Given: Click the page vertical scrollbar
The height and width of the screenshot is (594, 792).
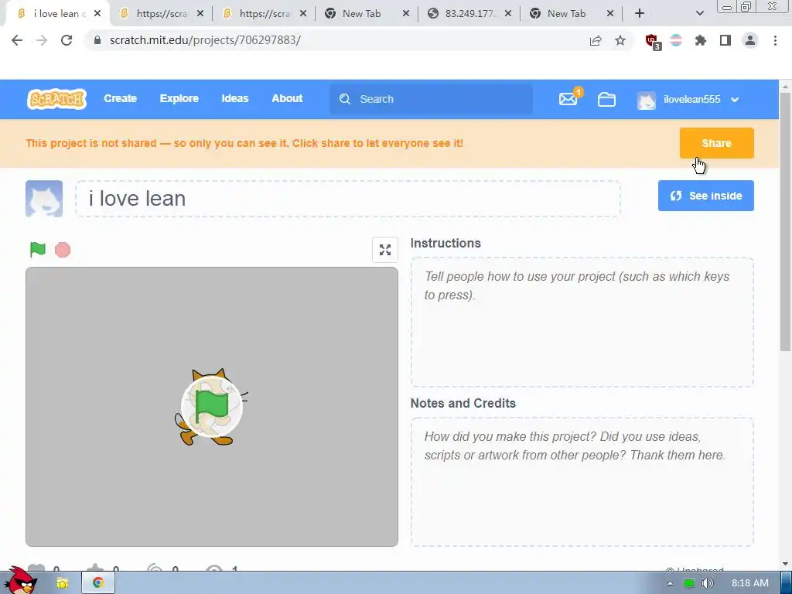Looking at the screenshot, I should coord(786,222).
